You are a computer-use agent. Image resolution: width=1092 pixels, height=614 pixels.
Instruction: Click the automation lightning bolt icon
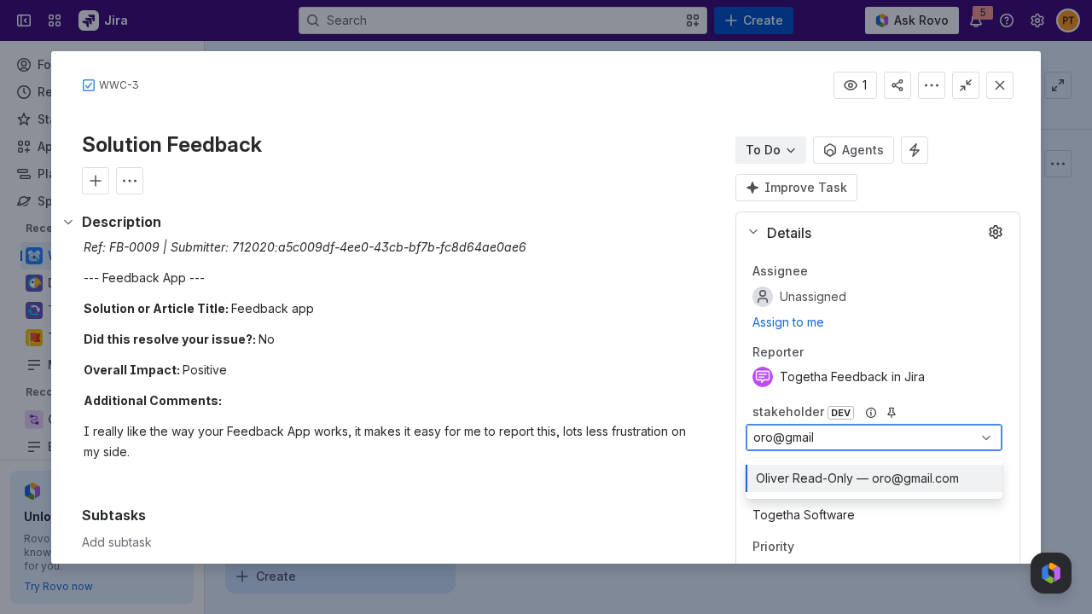915,150
